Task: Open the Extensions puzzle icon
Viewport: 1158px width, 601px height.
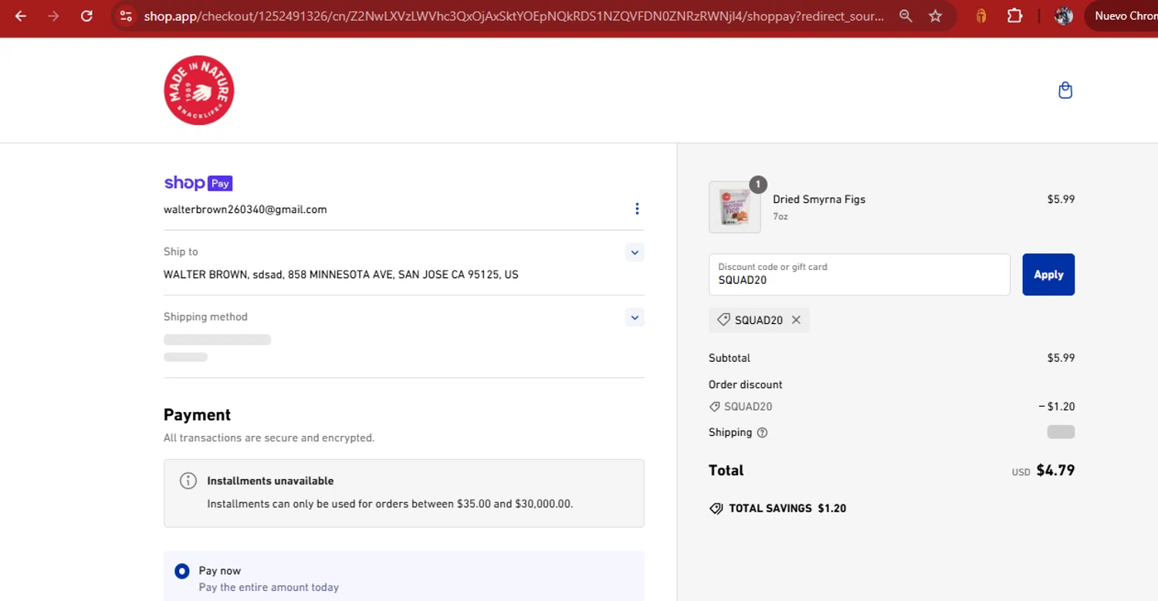Action: click(x=1014, y=16)
